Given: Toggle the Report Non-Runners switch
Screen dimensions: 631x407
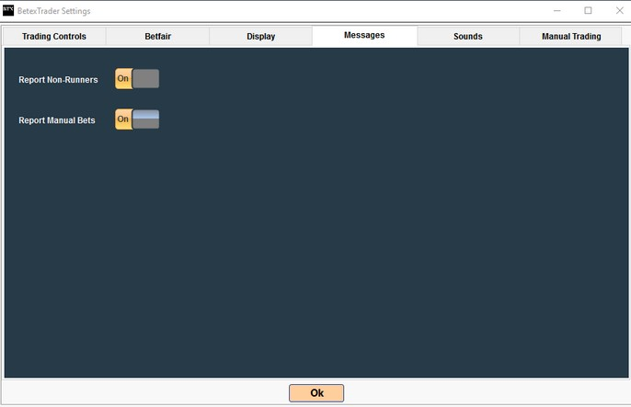Looking at the screenshot, I should [137, 79].
